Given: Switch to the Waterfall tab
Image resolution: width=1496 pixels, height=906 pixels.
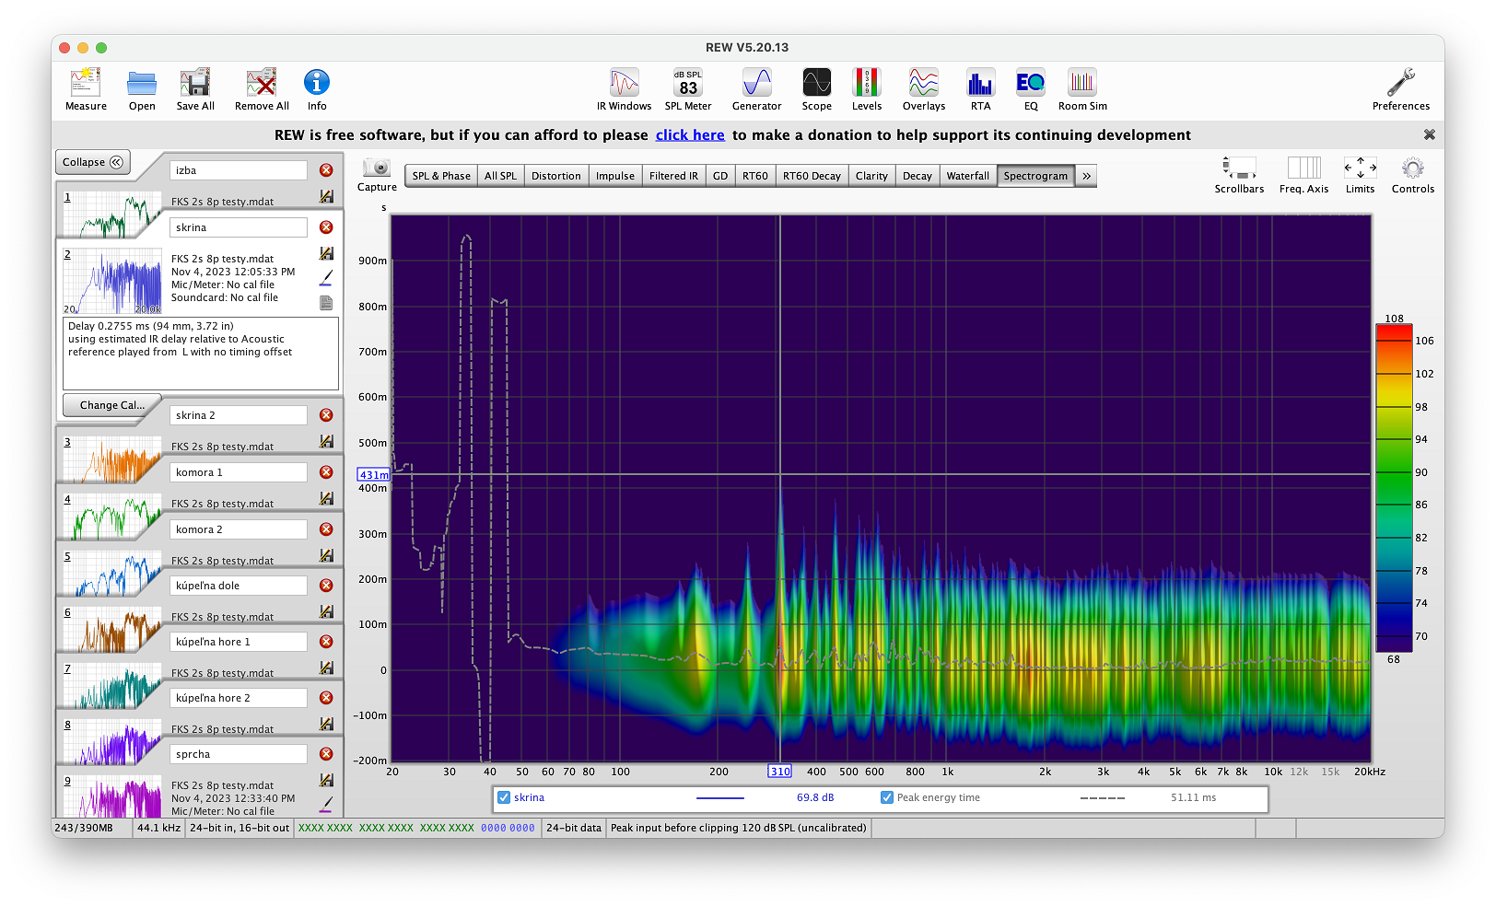Looking at the screenshot, I should click(967, 176).
